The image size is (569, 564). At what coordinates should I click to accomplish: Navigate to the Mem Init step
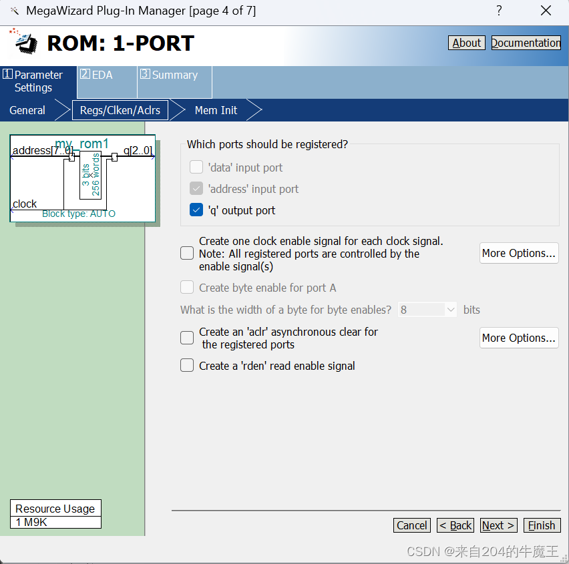215,110
